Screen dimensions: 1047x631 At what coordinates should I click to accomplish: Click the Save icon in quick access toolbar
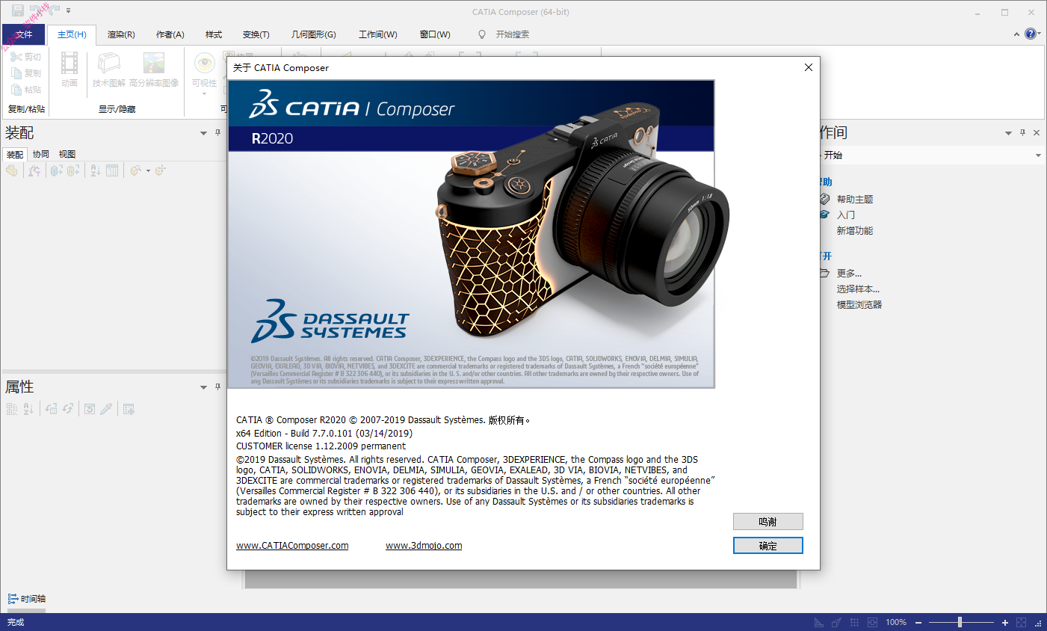click(17, 10)
